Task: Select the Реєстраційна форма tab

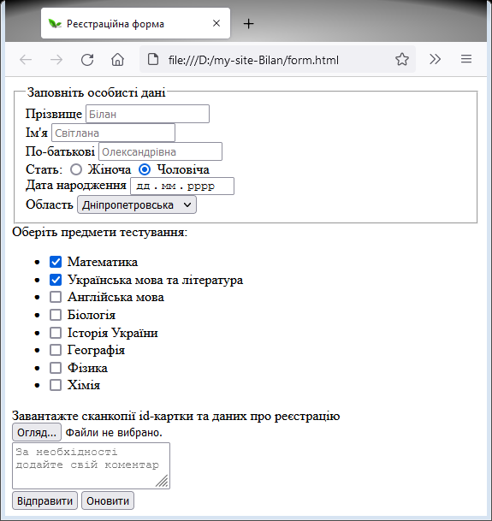Action: click(136, 23)
